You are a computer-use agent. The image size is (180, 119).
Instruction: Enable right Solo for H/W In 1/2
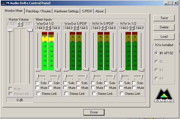[134, 83]
